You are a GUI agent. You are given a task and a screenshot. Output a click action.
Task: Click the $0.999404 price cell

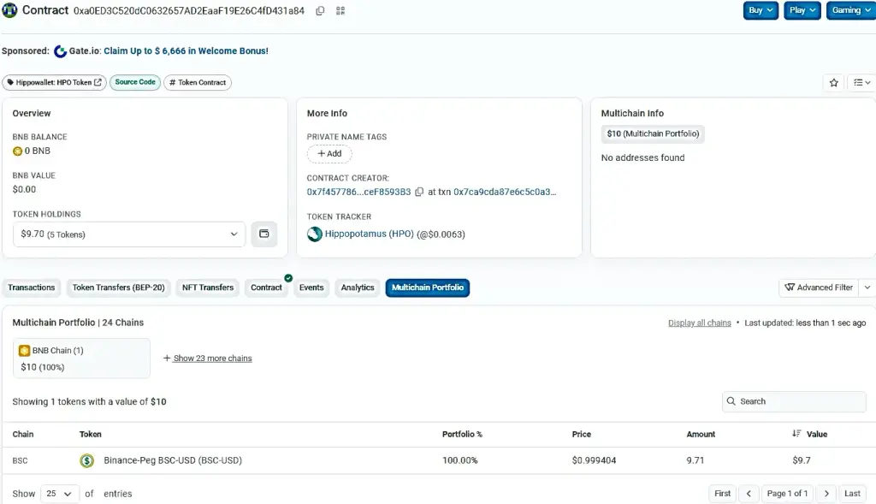coord(594,460)
